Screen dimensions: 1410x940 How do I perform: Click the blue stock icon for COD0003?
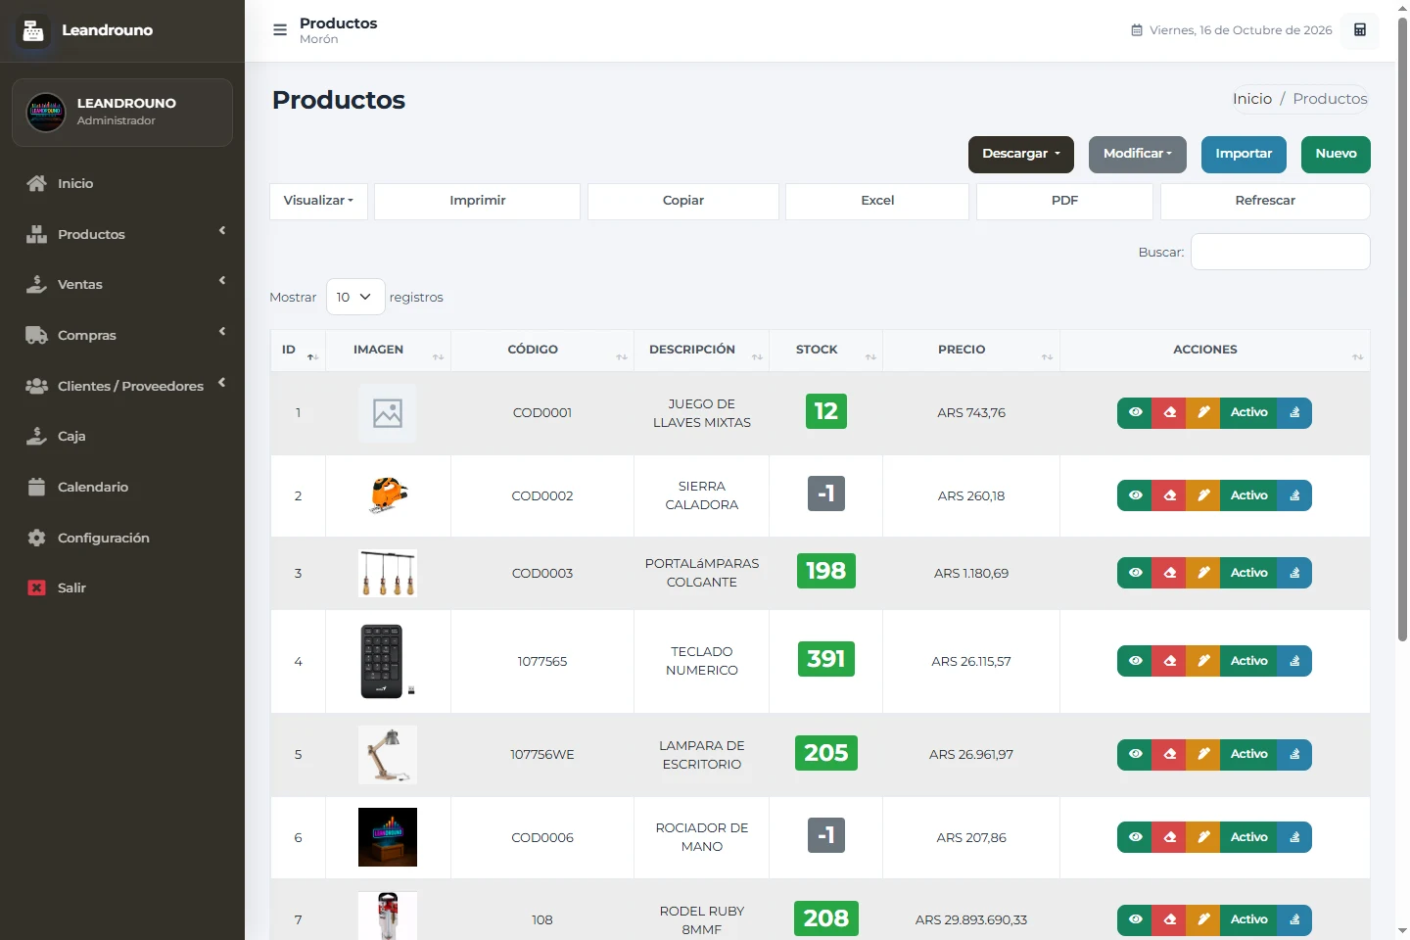tap(1294, 574)
